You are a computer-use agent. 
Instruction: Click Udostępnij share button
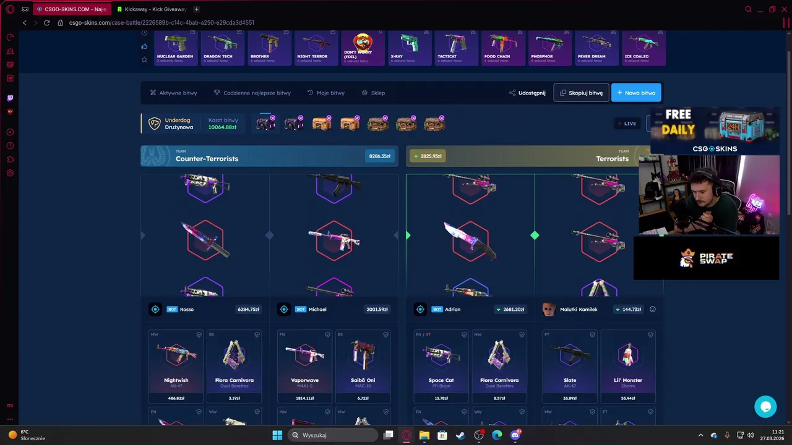point(527,93)
